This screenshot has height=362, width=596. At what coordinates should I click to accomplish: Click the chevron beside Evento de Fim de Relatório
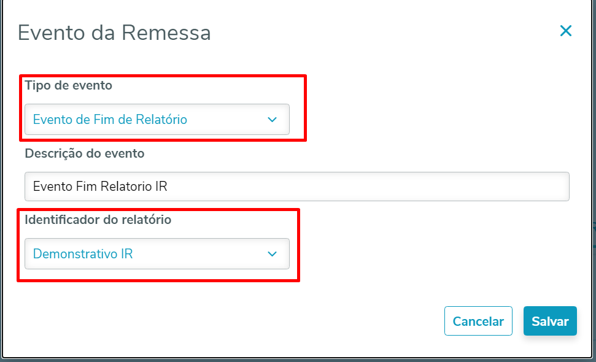[x=273, y=120]
